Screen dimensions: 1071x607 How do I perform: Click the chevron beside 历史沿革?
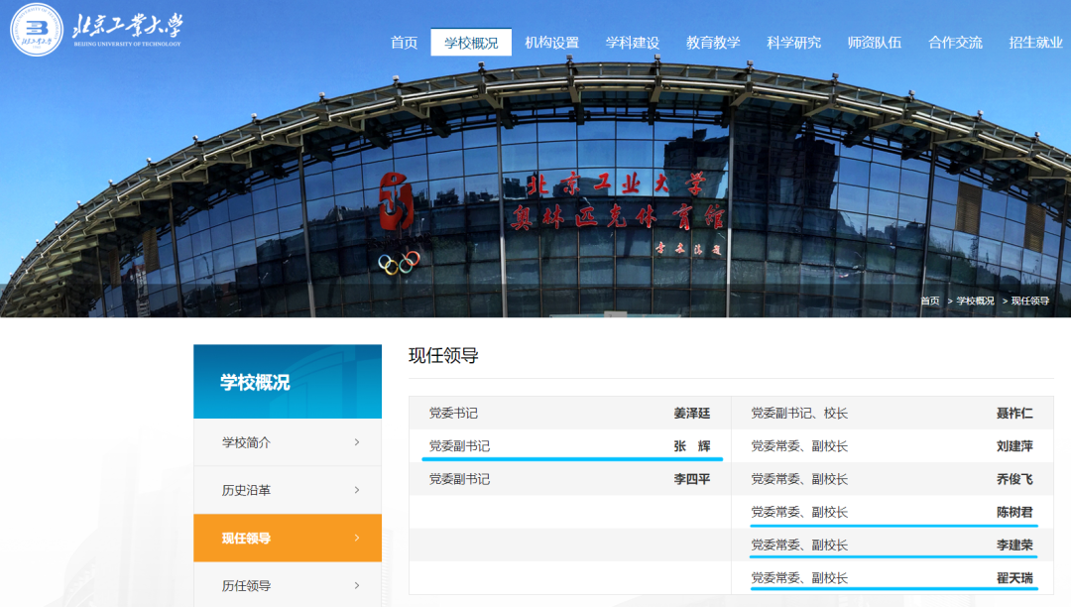[x=357, y=490]
